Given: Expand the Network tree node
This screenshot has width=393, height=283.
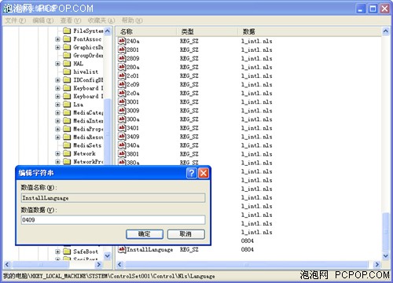Looking at the screenshot, I should point(57,153).
